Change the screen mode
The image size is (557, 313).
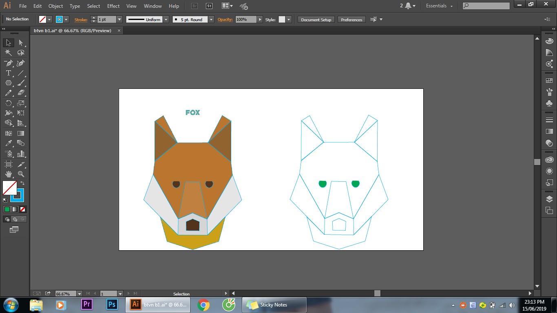pyautogui.click(x=14, y=230)
